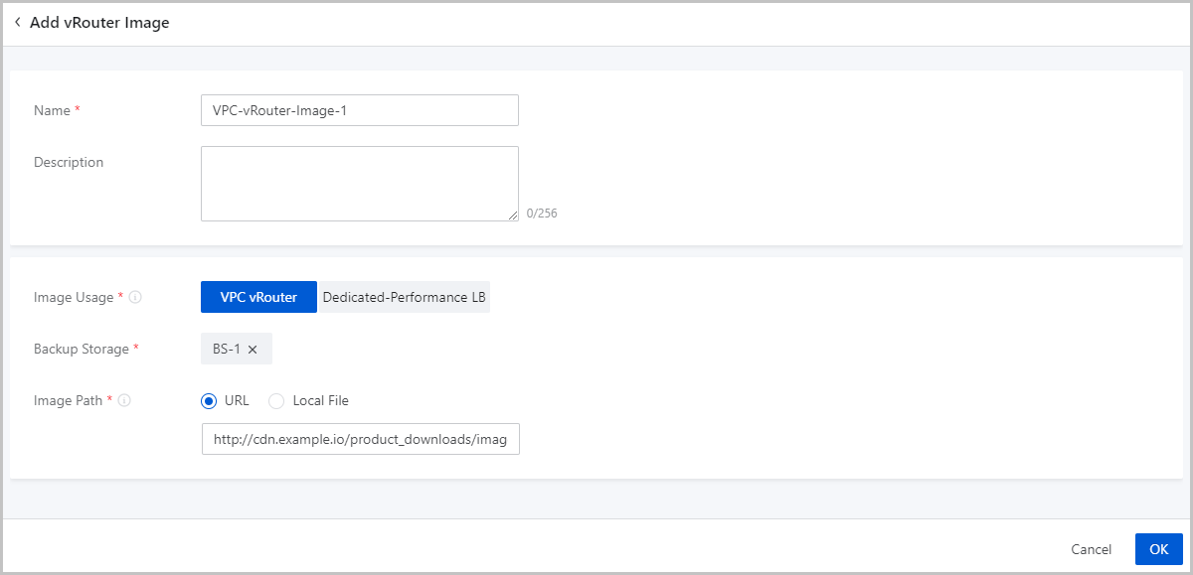
Task: Click inside the Description text area
Action: click(359, 183)
